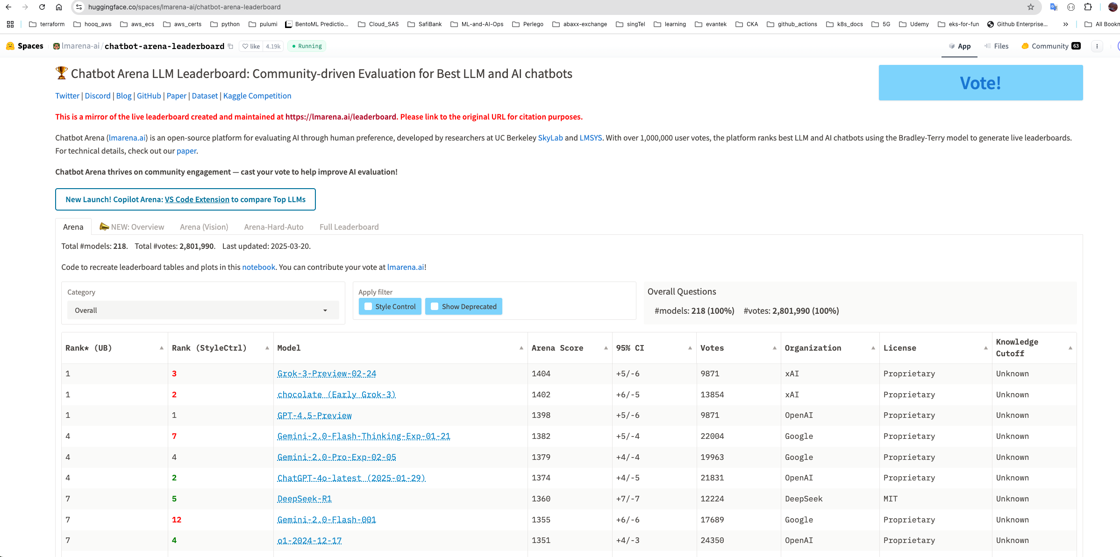Viewport: 1120px width, 557px height.
Task: Open the browser extensions puzzle icon
Action: coord(1088,7)
